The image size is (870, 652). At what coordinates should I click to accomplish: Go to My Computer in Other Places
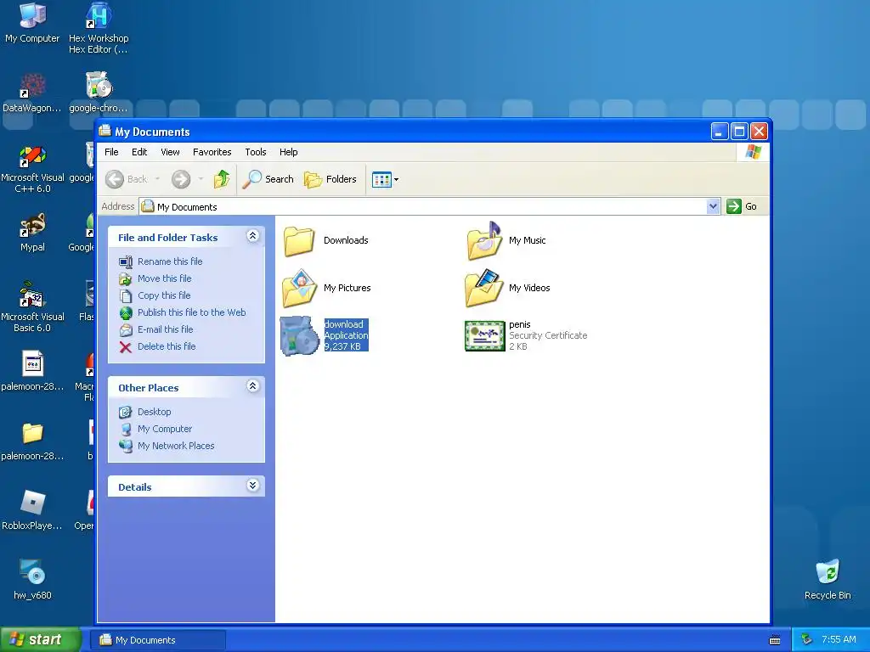[165, 429]
